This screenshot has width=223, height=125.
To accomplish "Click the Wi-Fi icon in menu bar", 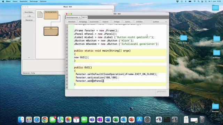I will tap(194, 1).
